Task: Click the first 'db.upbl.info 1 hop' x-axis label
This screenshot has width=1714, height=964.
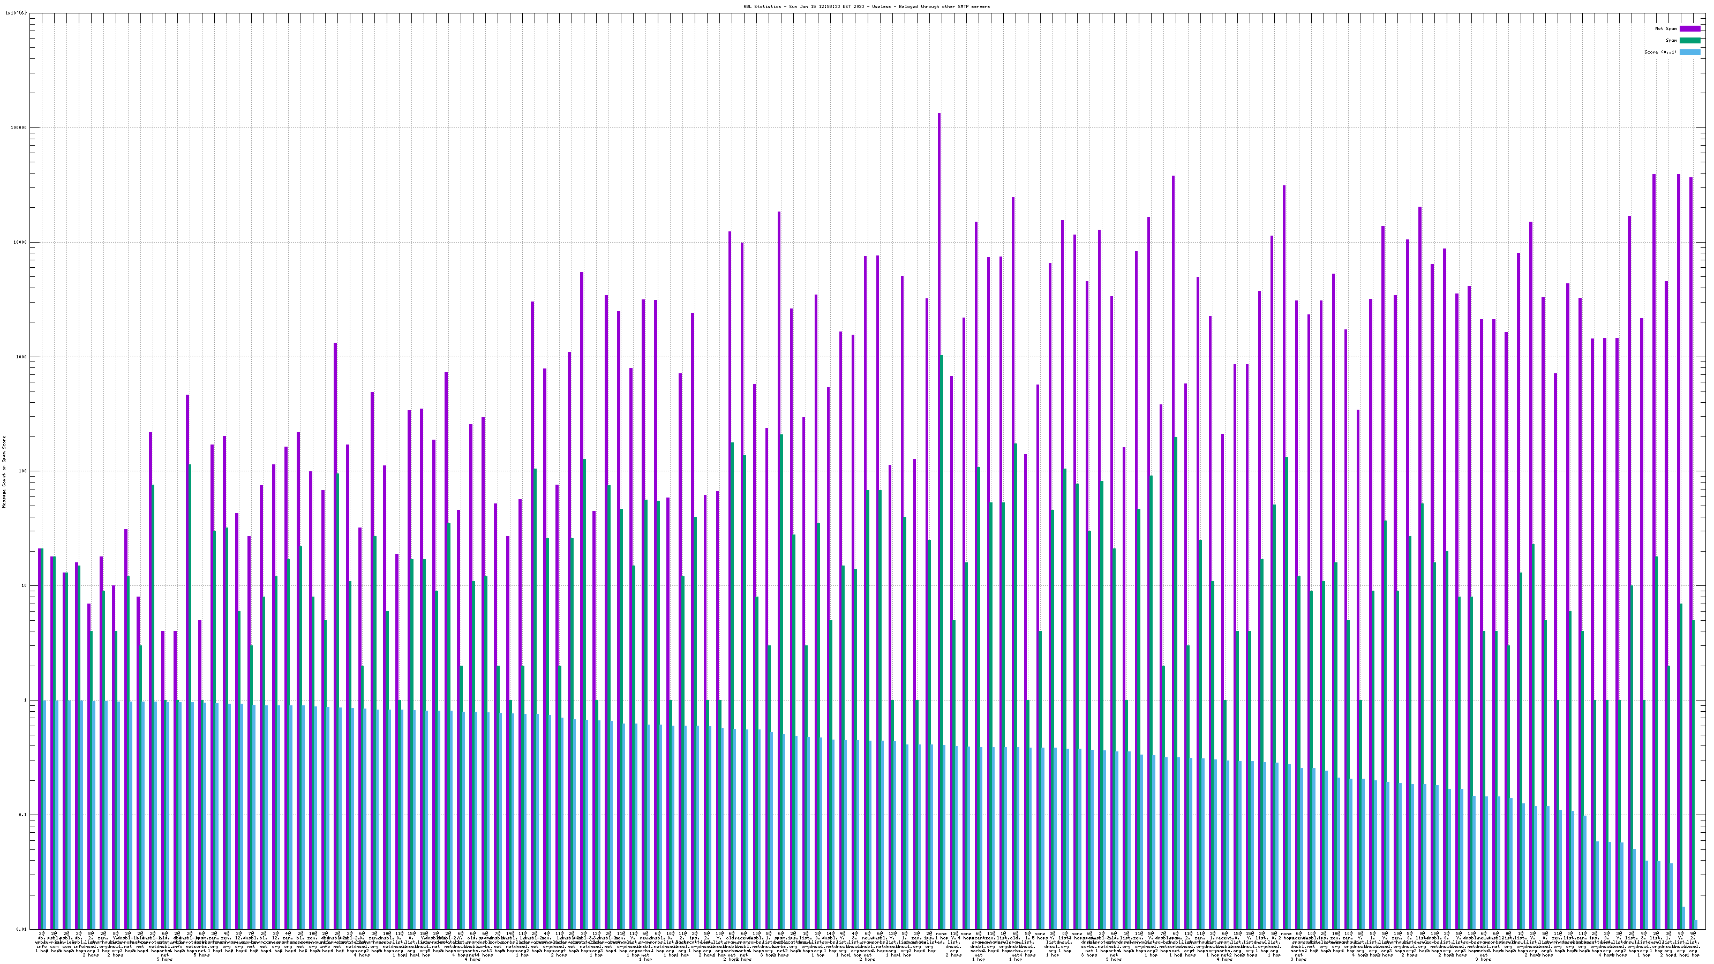Action: click(41, 943)
